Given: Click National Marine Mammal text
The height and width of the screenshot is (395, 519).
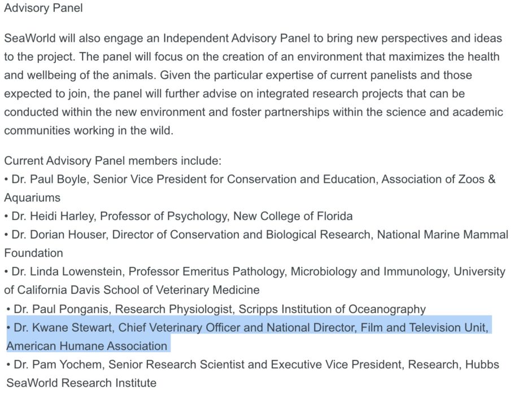Looking at the screenshot, I should coord(443,235).
